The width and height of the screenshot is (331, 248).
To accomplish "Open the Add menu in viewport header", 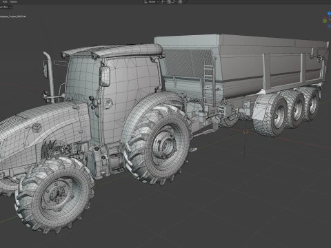I will [x=5, y=1].
